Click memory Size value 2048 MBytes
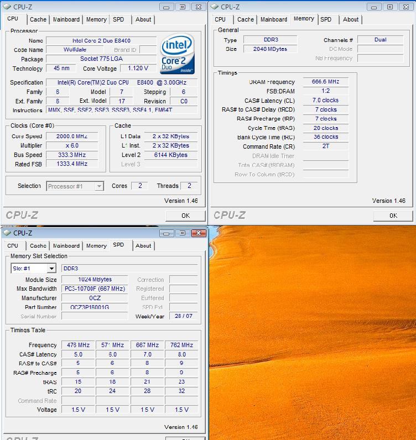Image resolution: width=416 pixels, height=440 pixels. tap(270, 49)
